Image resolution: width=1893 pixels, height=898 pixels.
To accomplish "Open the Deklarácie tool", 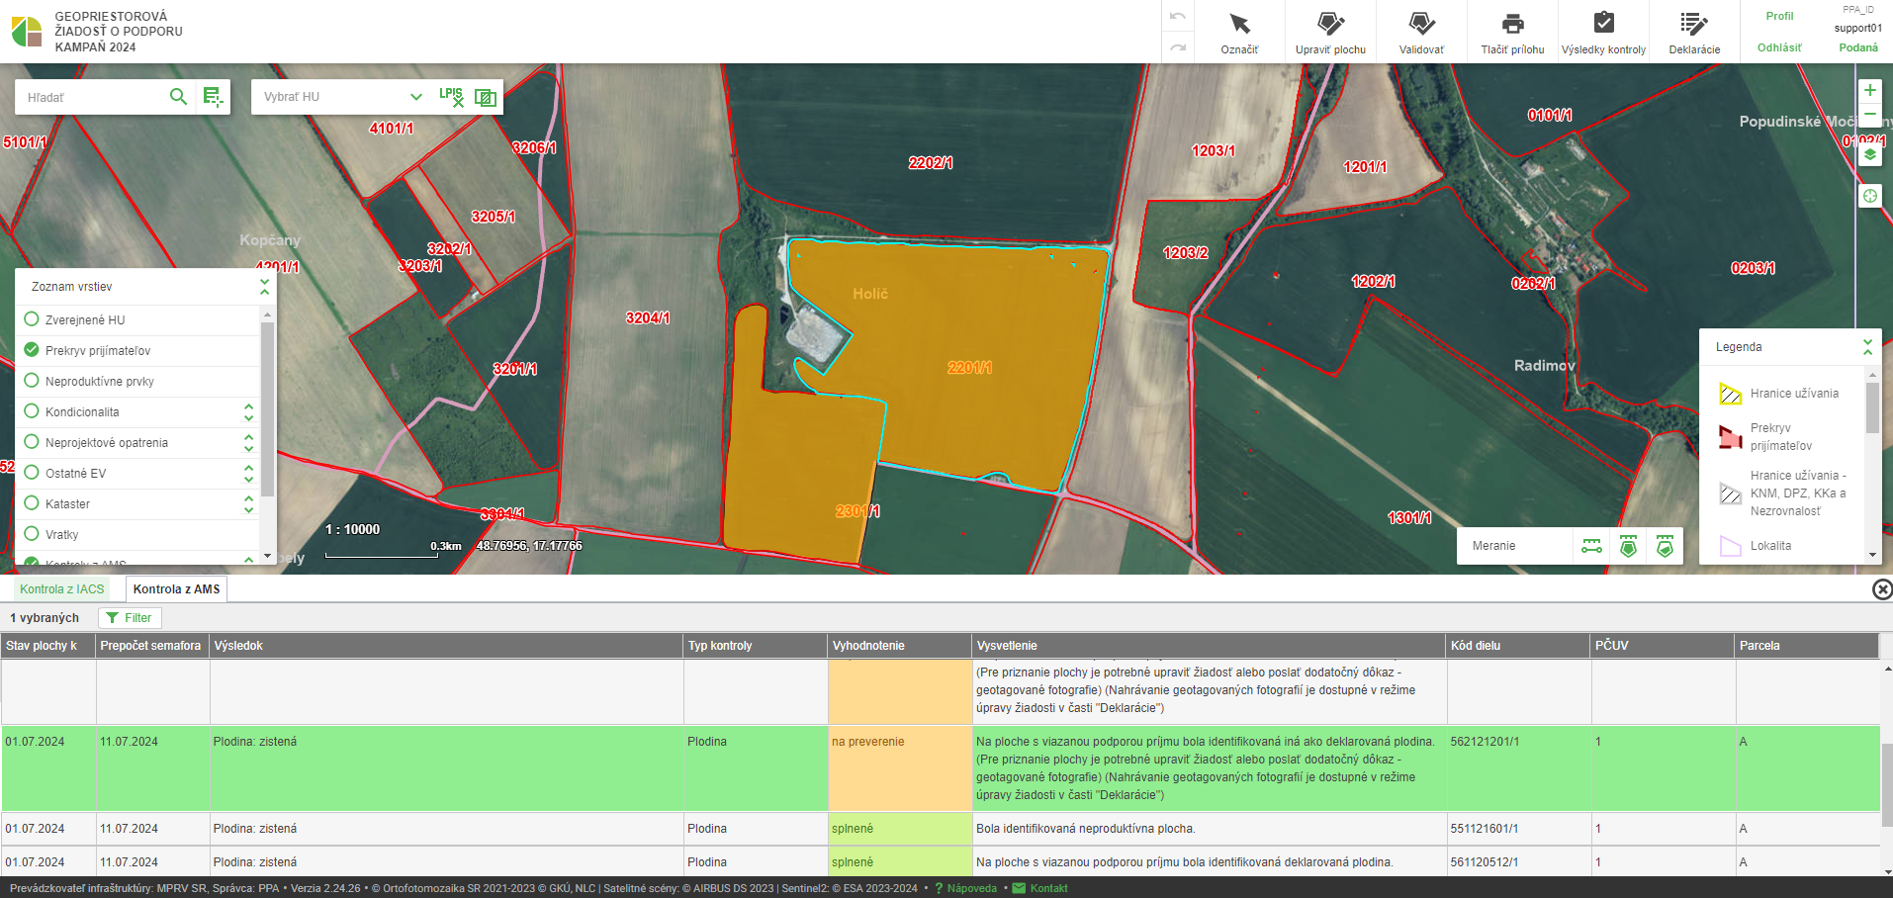I will tap(1694, 32).
